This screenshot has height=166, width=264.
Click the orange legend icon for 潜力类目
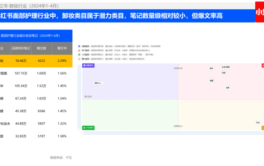click(x=79, y=59)
